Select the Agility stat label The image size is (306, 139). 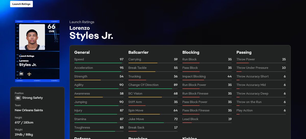(79, 85)
